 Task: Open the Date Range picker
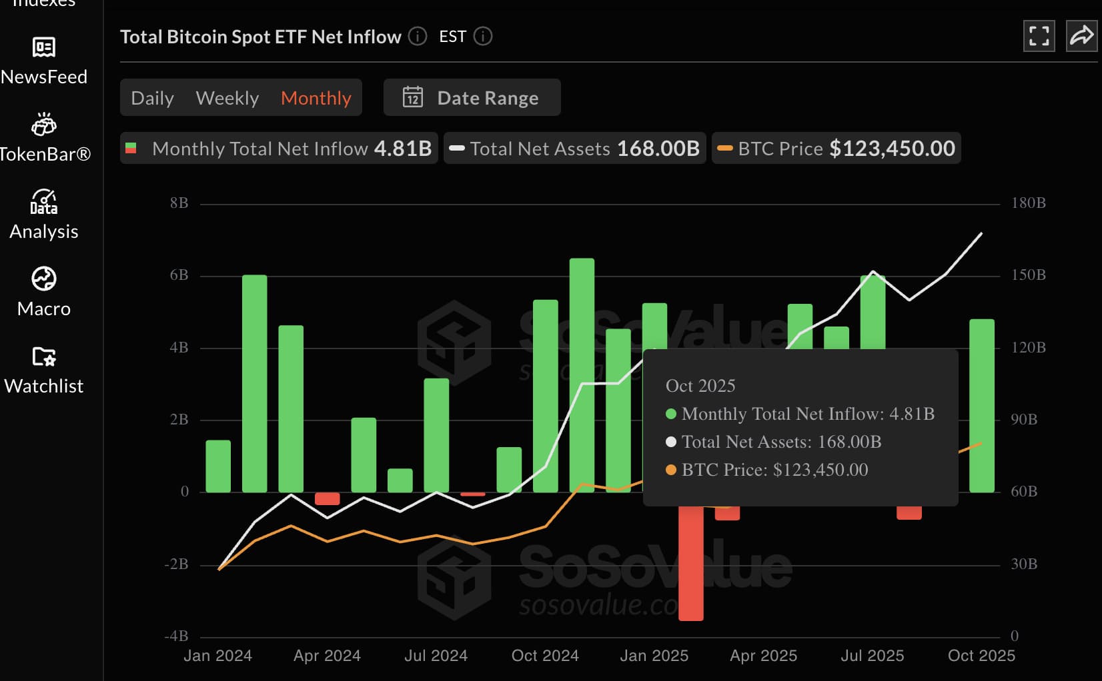(x=472, y=98)
